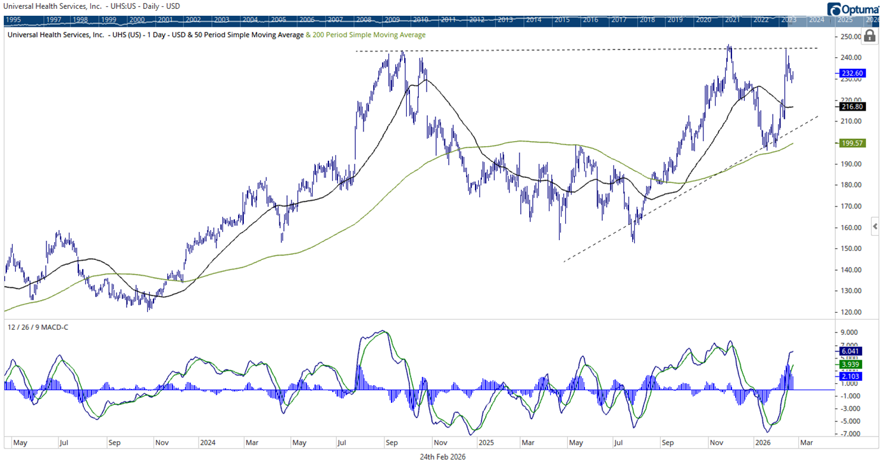883x469 pixels.
Task: Click the 6.041 MACD value tag
Action: (x=851, y=350)
